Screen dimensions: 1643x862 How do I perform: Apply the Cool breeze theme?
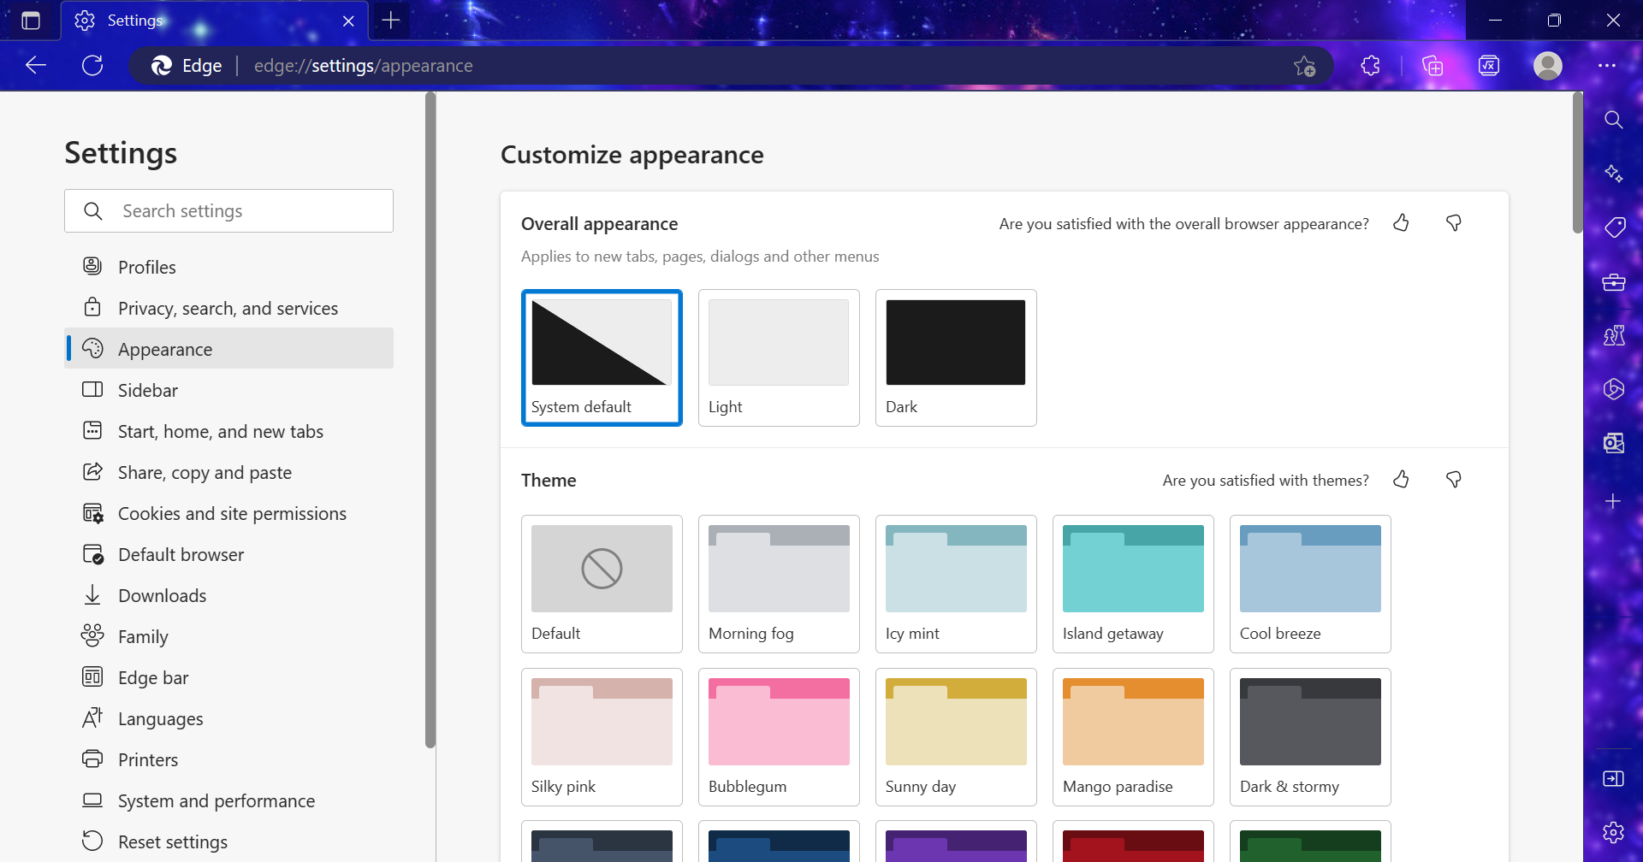click(x=1310, y=583)
